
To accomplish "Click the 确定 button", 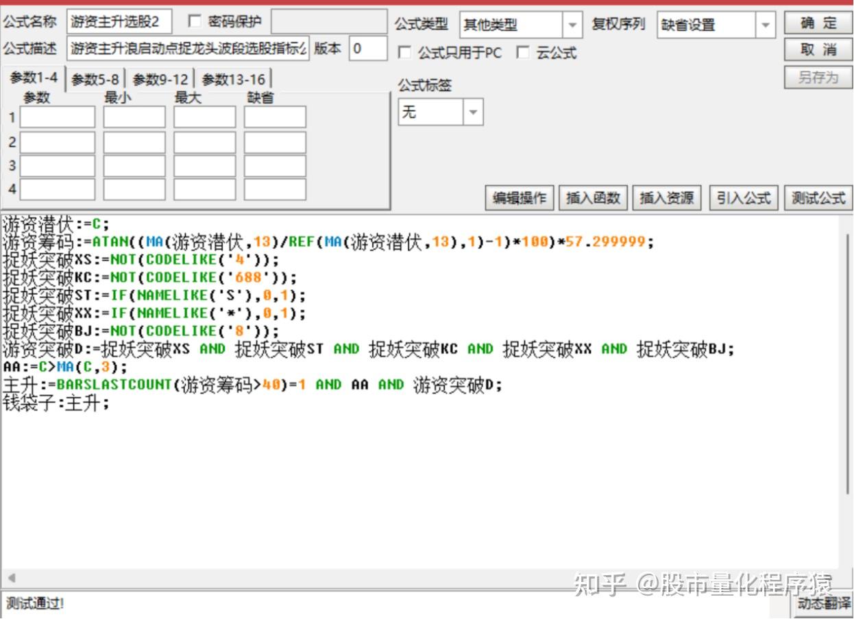I will click(818, 23).
